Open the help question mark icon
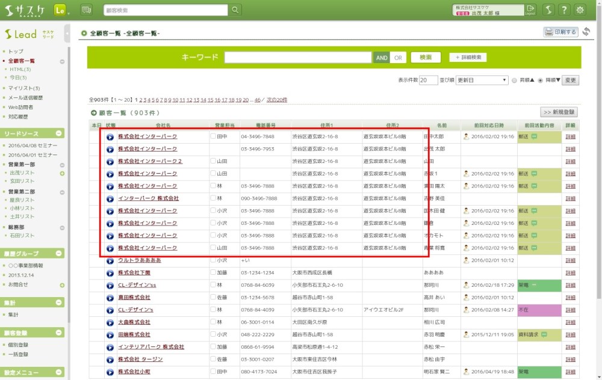This screenshot has height=380, width=602. [564, 10]
